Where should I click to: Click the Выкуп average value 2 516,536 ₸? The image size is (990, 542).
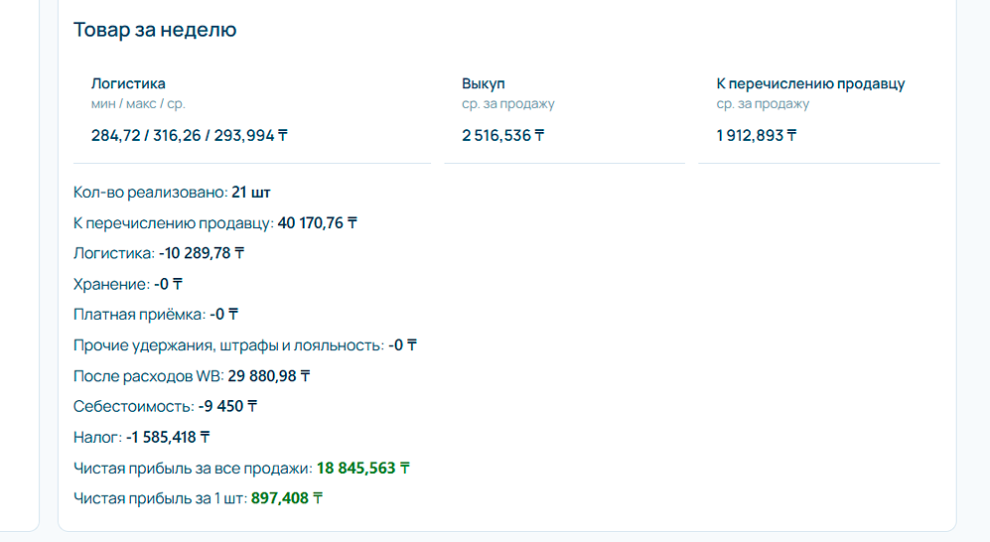[x=502, y=136]
